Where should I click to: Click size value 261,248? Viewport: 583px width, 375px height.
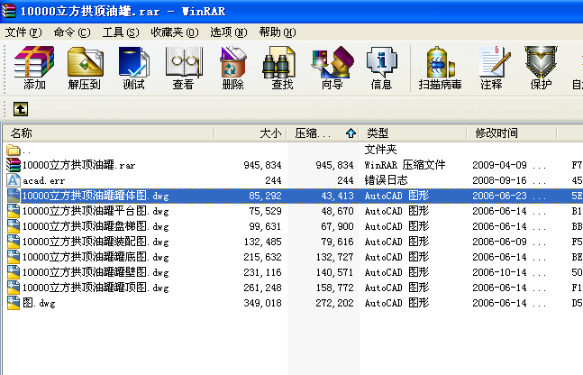coord(262,288)
